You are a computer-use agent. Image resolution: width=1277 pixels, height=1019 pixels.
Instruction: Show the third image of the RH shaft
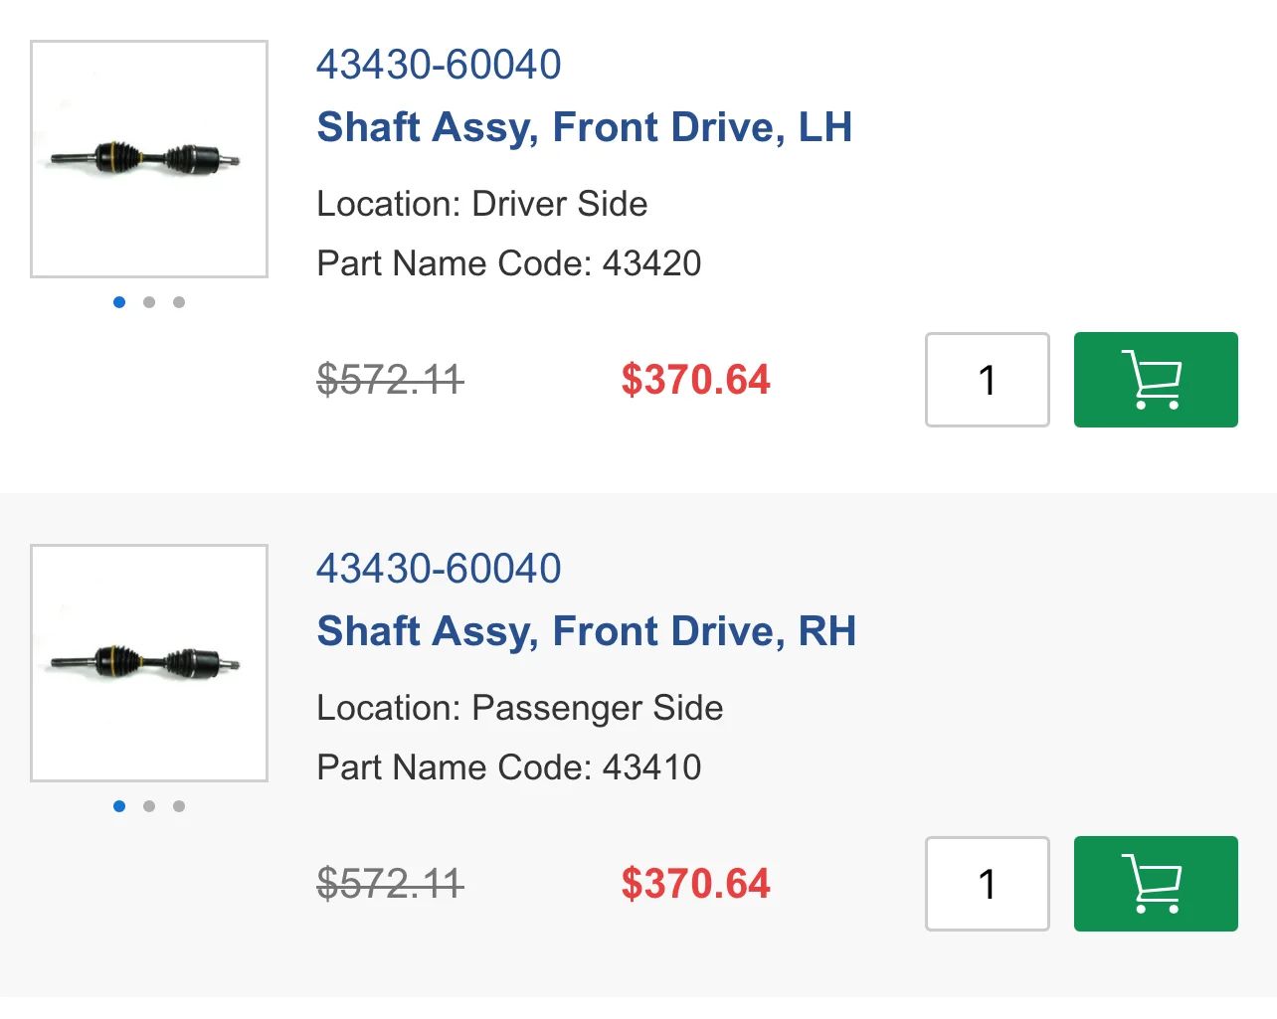pos(179,806)
